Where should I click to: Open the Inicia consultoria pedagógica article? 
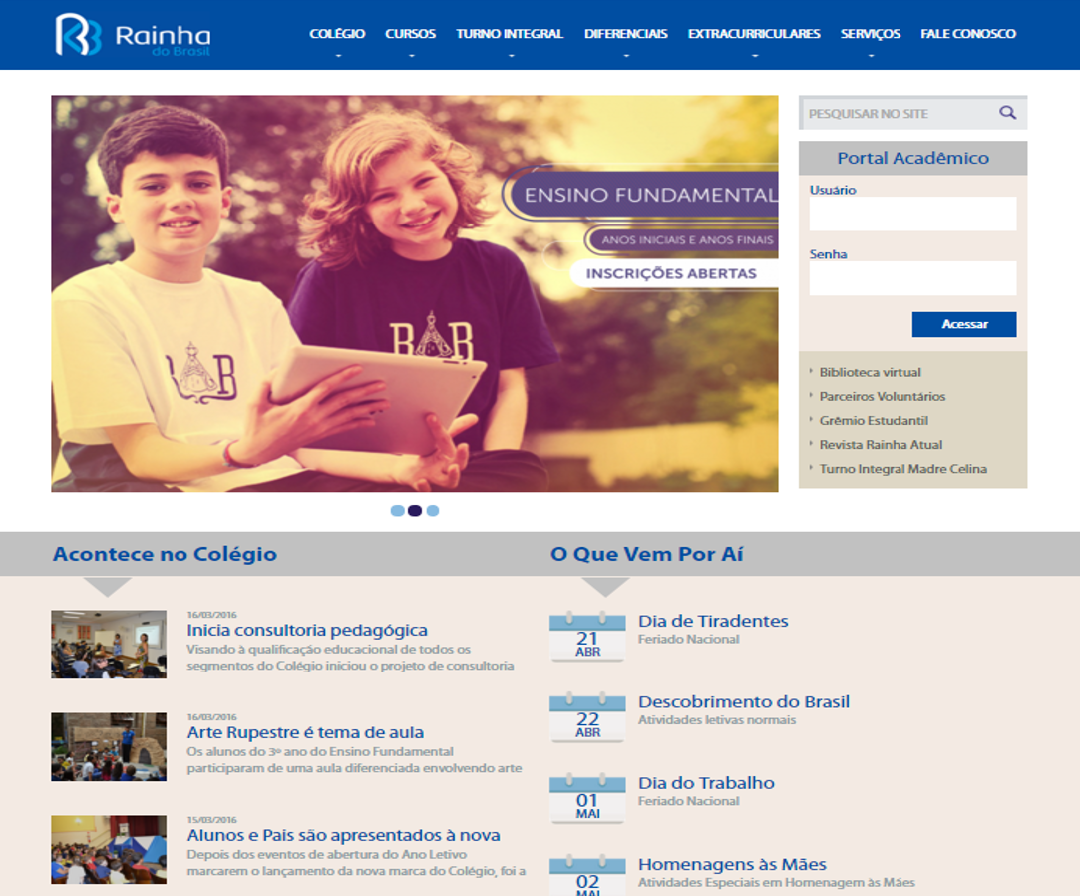pyautogui.click(x=307, y=630)
